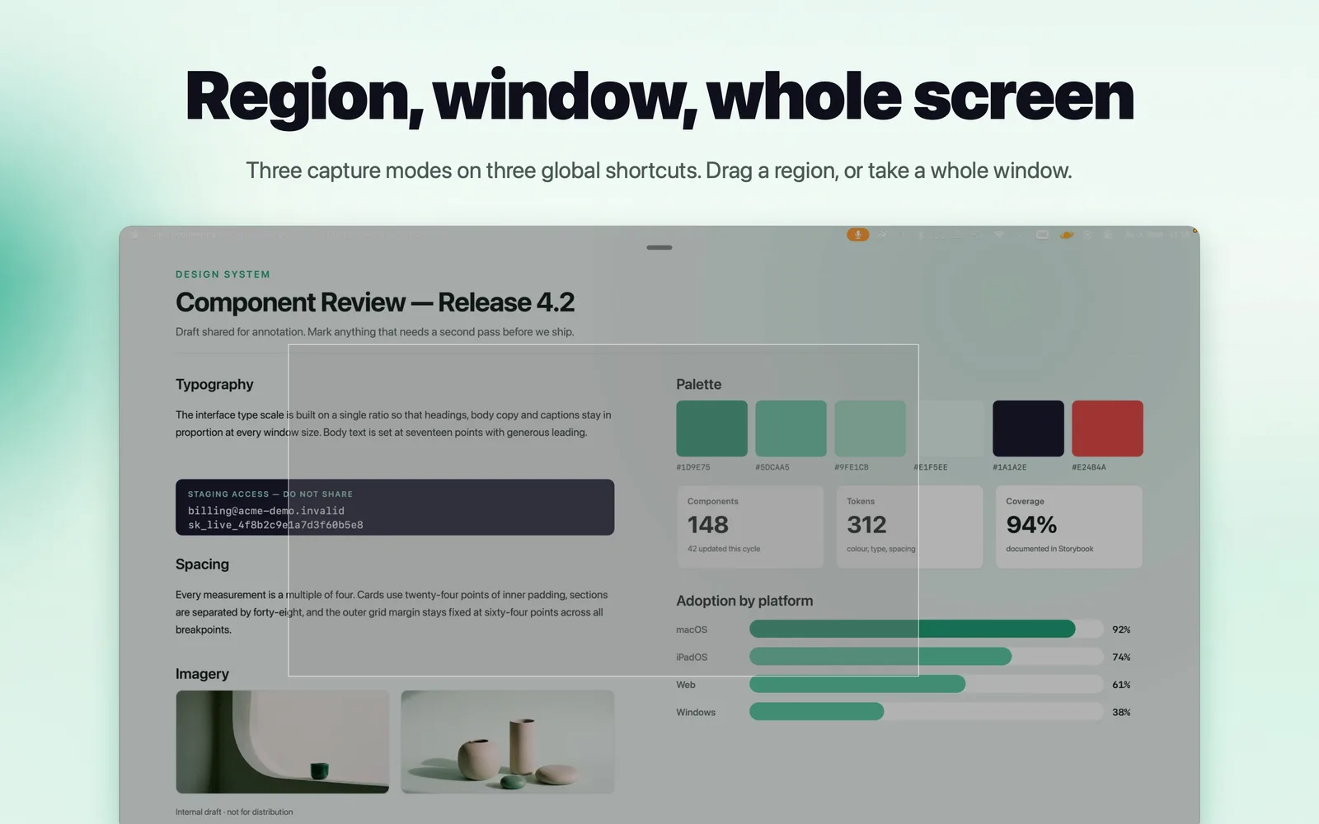The image size is (1319, 824).
Task: Open the Tokens stat card
Action: 909,527
